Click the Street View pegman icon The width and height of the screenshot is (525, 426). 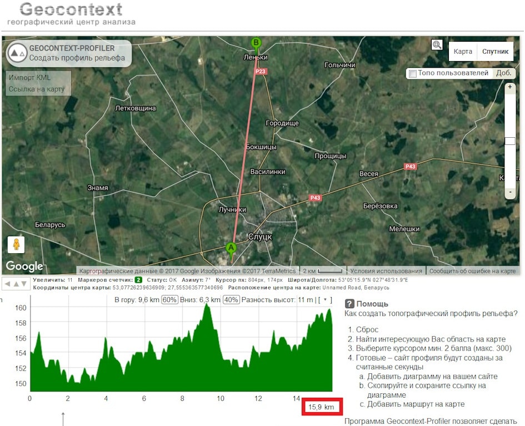(16, 244)
